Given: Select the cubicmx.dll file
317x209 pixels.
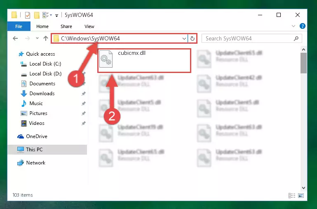Looking at the screenshot, I should coord(144,60).
